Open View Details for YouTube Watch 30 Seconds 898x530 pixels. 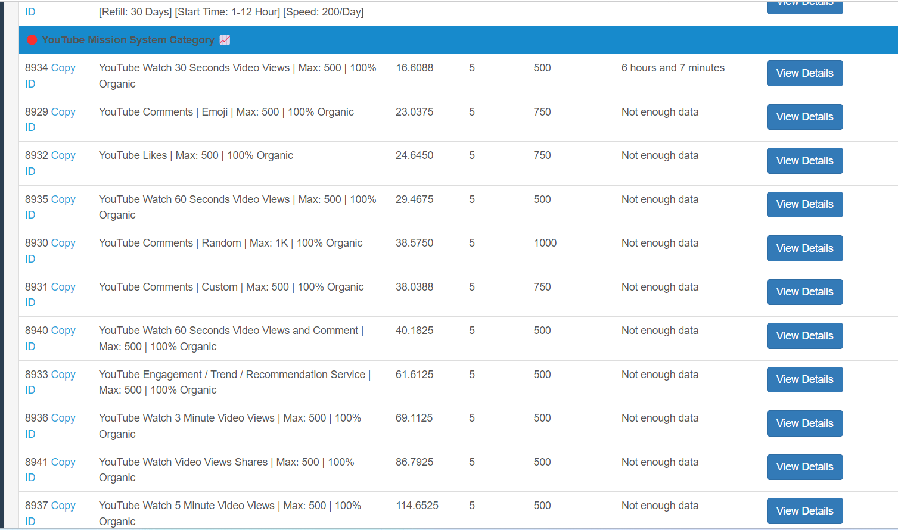[x=804, y=73]
